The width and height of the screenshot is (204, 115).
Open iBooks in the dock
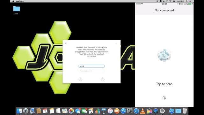(117, 111)
